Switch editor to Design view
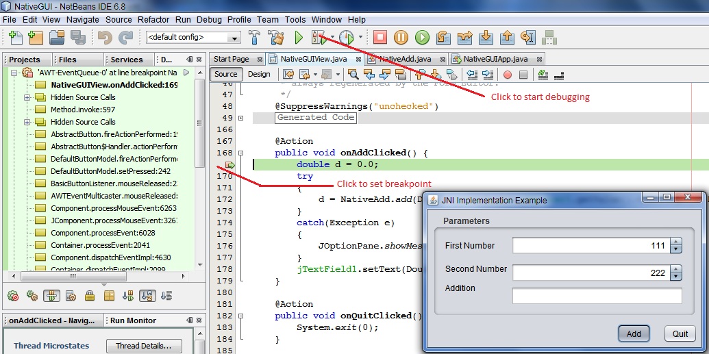Viewport: 709px width, 354px height. [259, 74]
